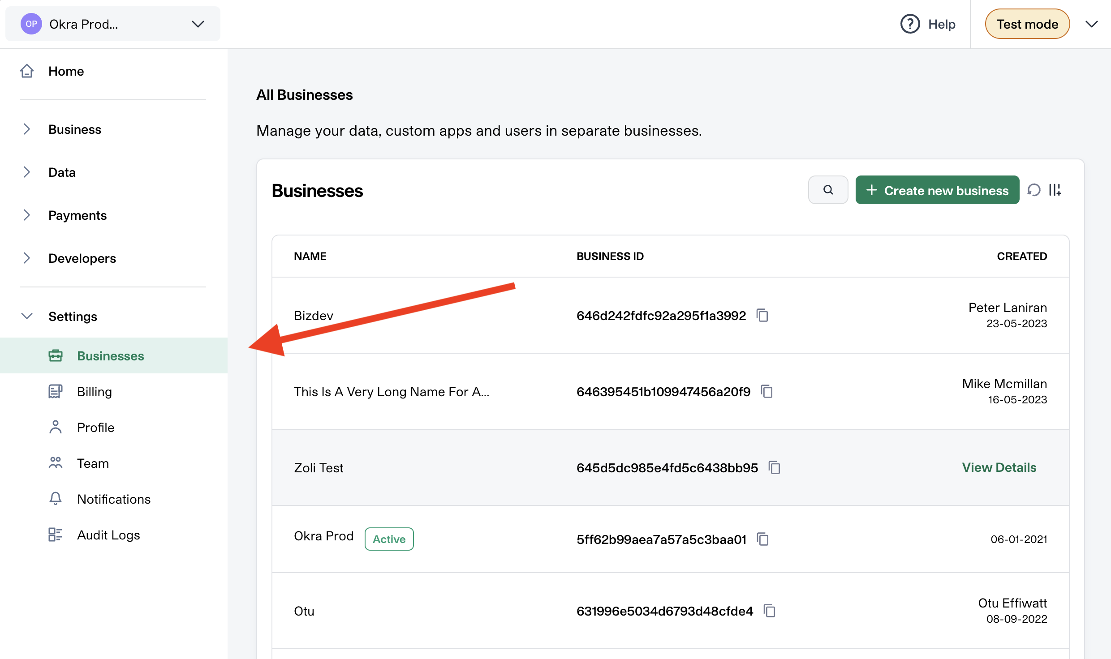1111x659 pixels.
Task: Click the Notifications bell icon
Action: point(56,499)
